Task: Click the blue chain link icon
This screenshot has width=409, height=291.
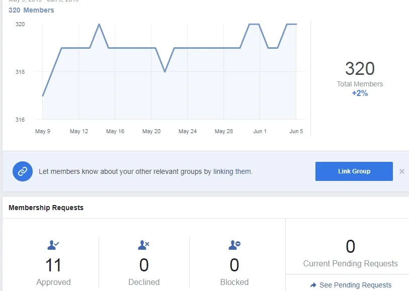Action: tap(22, 171)
